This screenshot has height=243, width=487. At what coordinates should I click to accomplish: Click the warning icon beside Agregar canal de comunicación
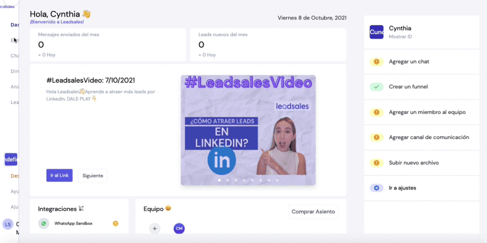point(377,137)
